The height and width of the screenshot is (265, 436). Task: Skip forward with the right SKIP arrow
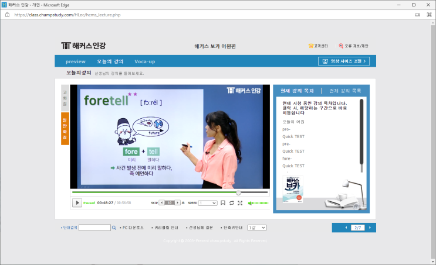[177, 202]
